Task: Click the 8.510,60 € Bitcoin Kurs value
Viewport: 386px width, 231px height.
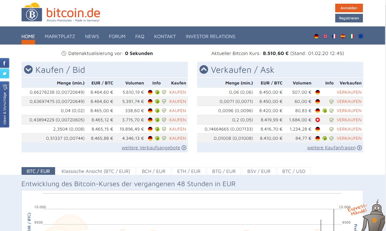Action: point(276,53)
